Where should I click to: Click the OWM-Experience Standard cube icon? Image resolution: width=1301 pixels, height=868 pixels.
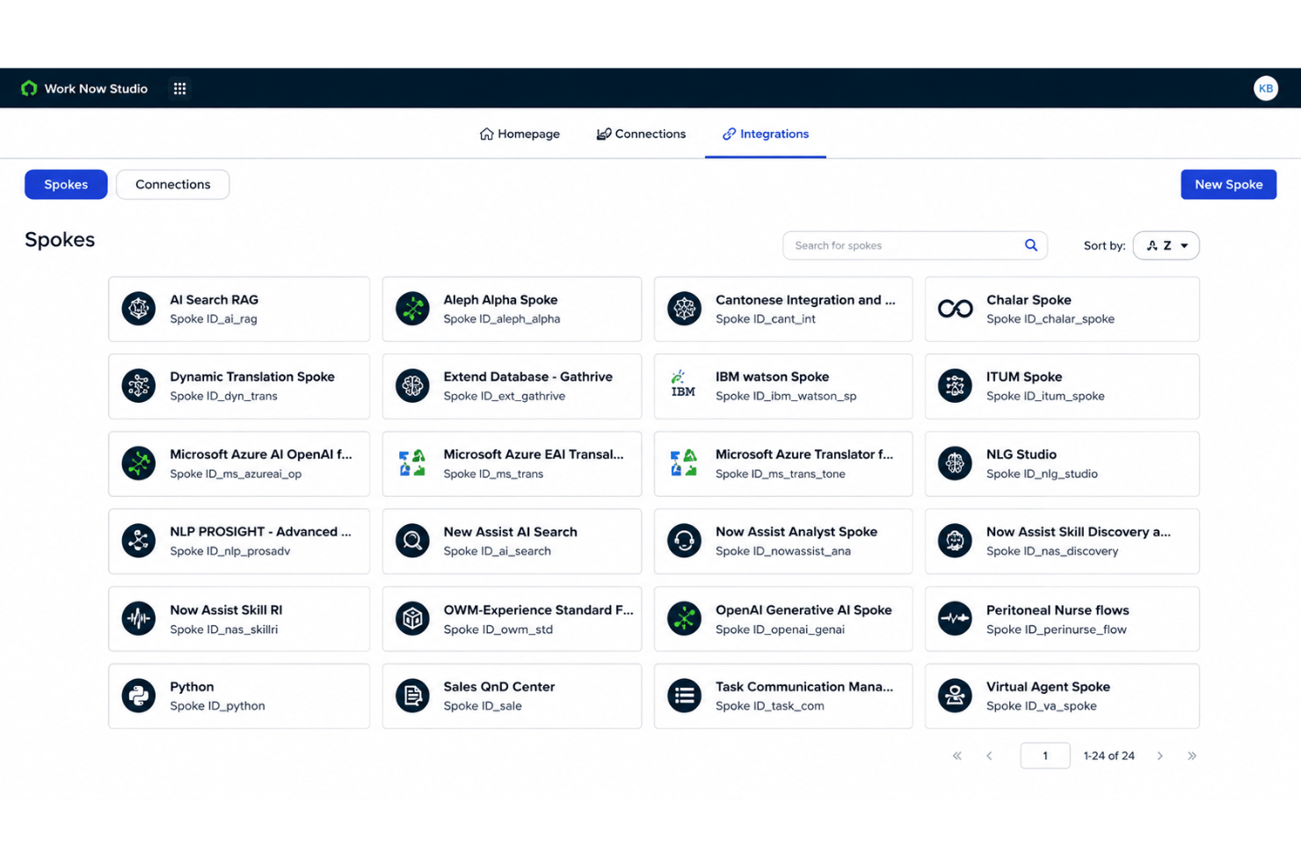411,619
